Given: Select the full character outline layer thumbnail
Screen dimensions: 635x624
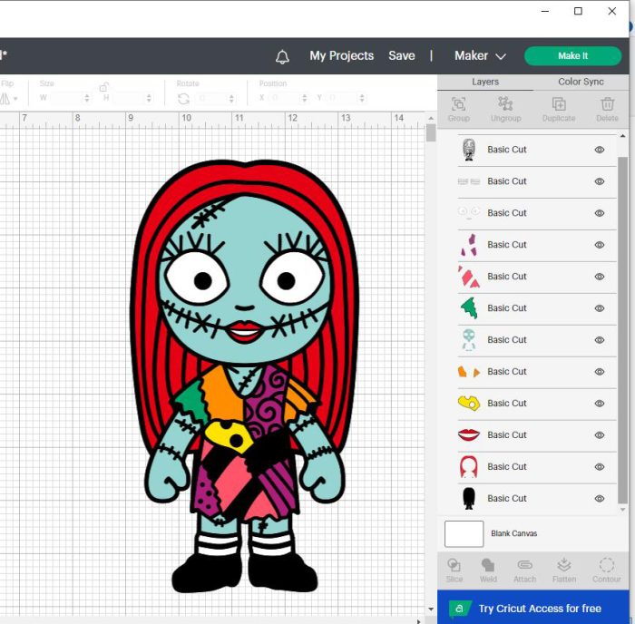Looking at the screenshot, I should tap(469, 150).
